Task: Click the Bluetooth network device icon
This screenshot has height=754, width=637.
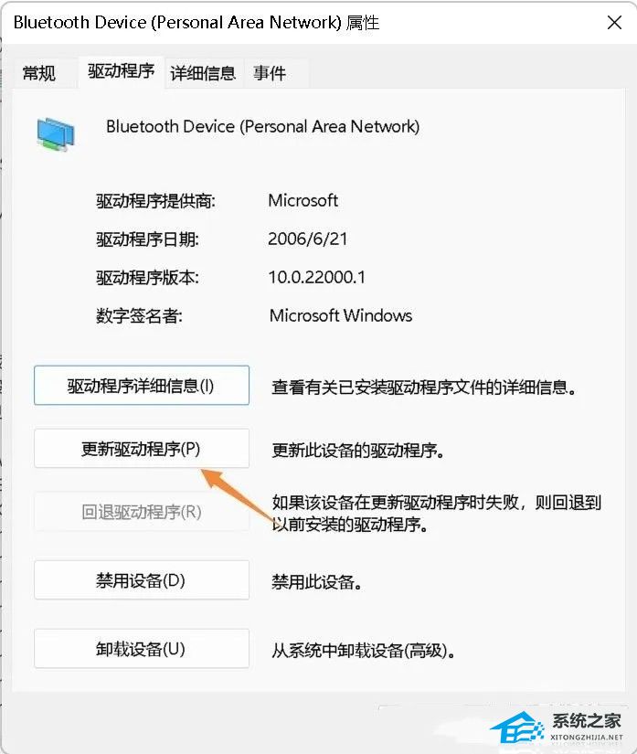Action: pos(55,134)
